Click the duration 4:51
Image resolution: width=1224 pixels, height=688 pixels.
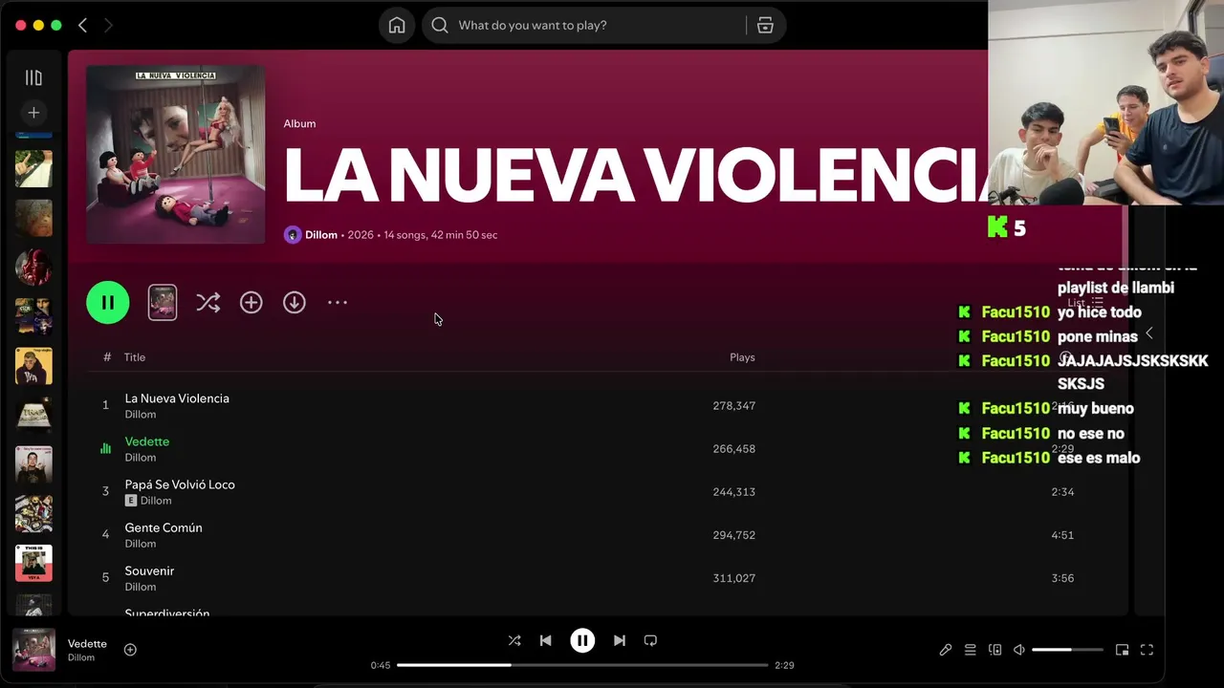pyautogui.click(x=1062, y=535)
